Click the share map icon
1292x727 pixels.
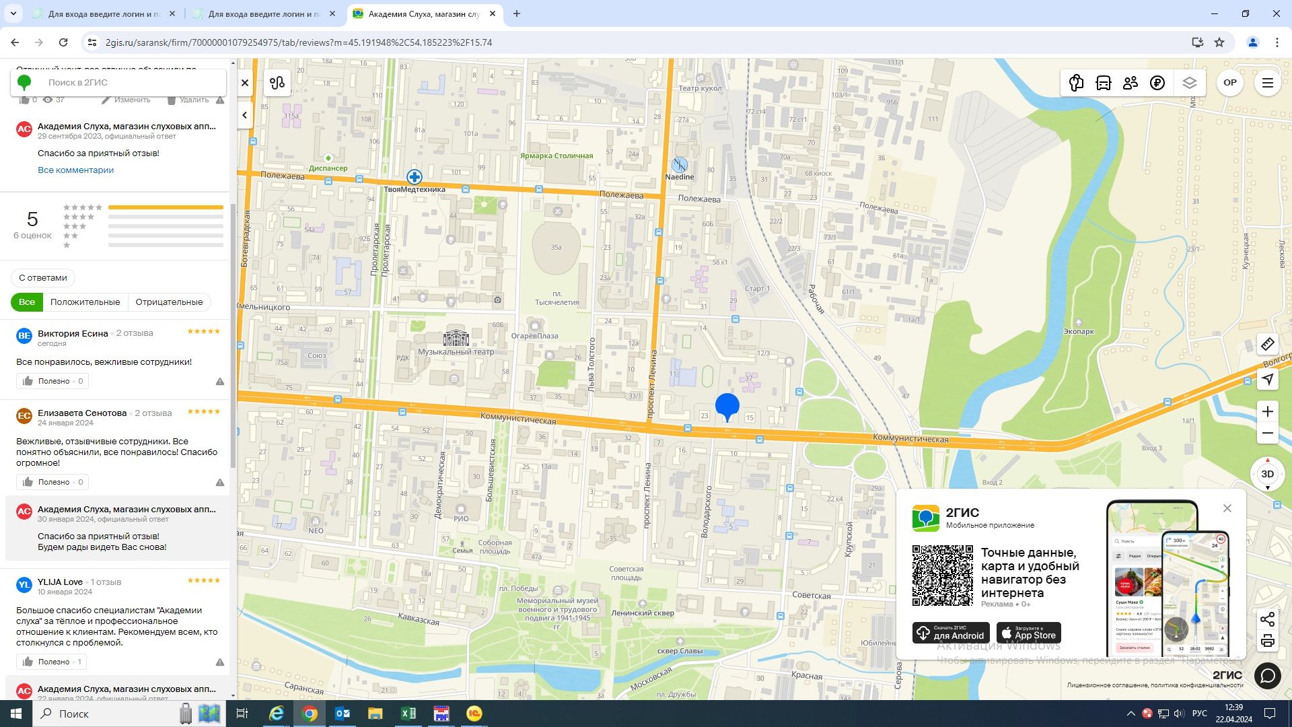pos(1268,619)
